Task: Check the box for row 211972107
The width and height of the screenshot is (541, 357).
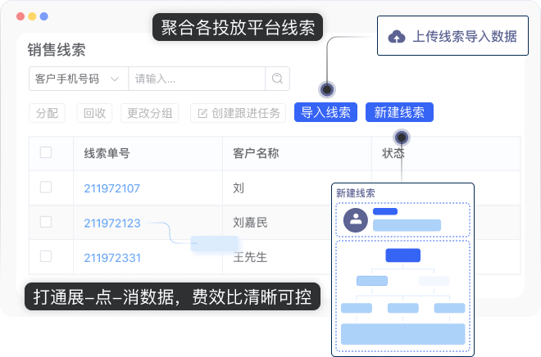Action: click(x=46, y=188)
